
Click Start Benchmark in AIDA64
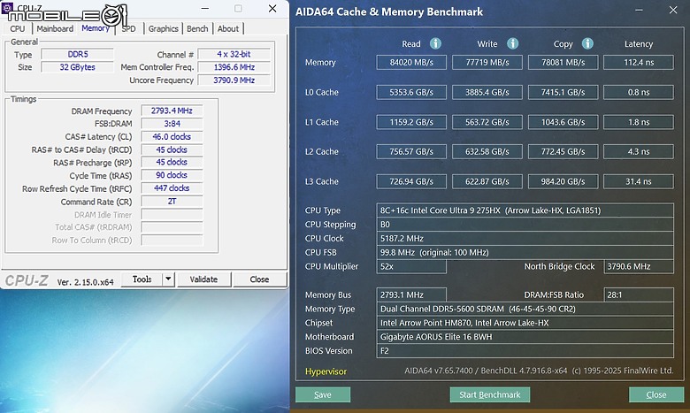490,394
